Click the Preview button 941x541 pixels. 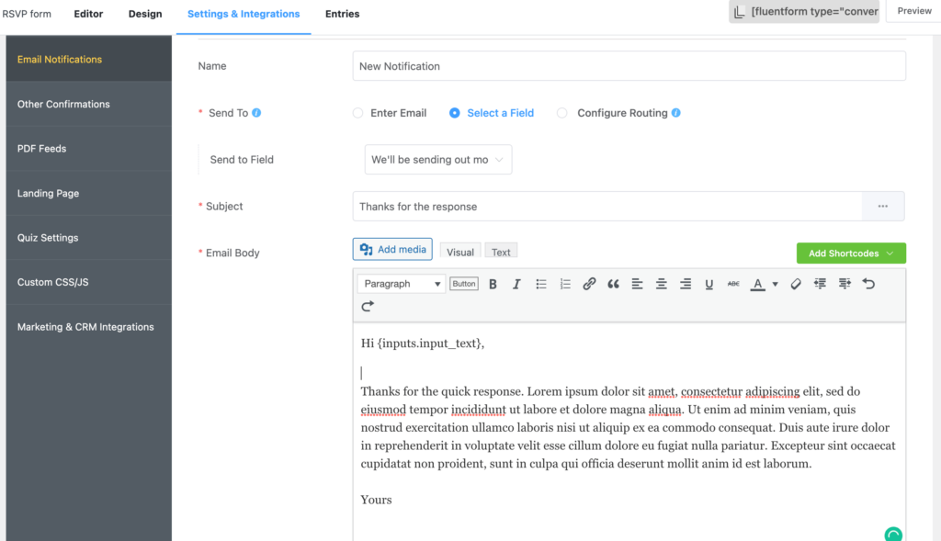pyautogui.click(x=913, y=11)
